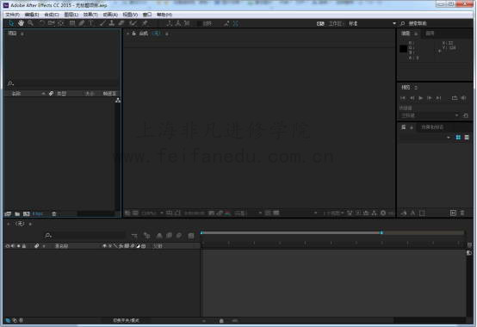Select the Clone Stamp tool
477x327 pixels.
(x=112, y=23)
